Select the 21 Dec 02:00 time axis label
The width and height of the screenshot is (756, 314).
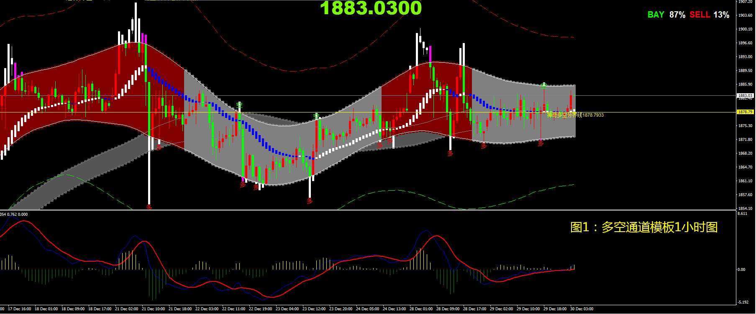pyautogui.click(x=127, y=309)
